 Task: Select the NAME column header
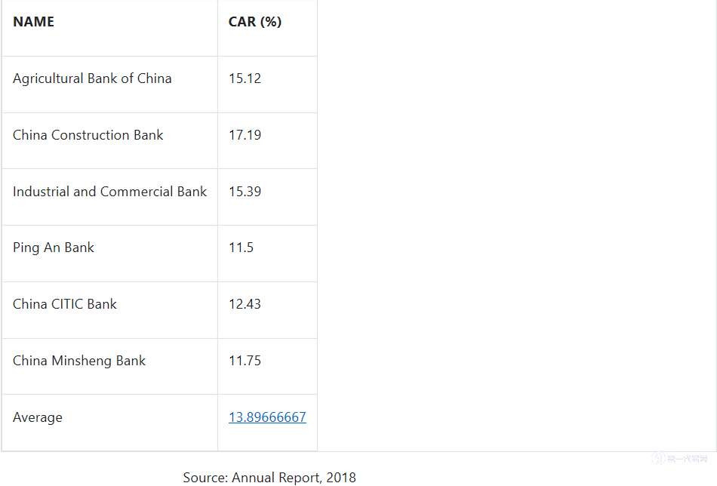click(34, 22)
